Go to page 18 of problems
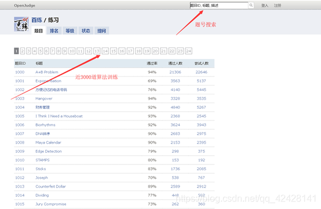This screenshot has width=321, height=209. [x=138, y=51]
